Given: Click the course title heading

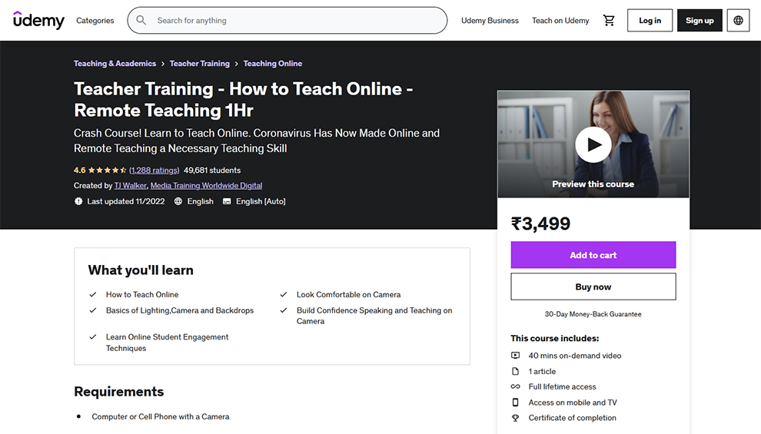Looking at the screenshot, I should 244,99.
